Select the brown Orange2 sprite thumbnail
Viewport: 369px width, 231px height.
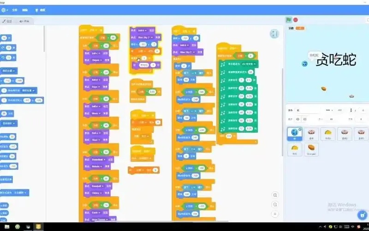[311, 149]
